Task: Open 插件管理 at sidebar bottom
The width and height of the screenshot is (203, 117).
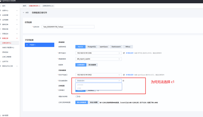Action: [5, 116]
